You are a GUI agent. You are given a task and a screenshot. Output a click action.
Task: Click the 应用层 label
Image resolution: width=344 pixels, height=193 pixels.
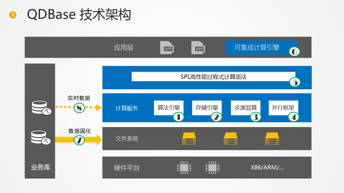[x=124, y=48]
